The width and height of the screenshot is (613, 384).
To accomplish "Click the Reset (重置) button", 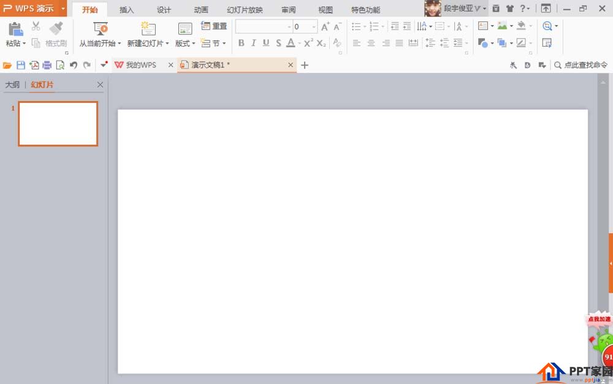I will pyautogui.click(x=215, y=26).
